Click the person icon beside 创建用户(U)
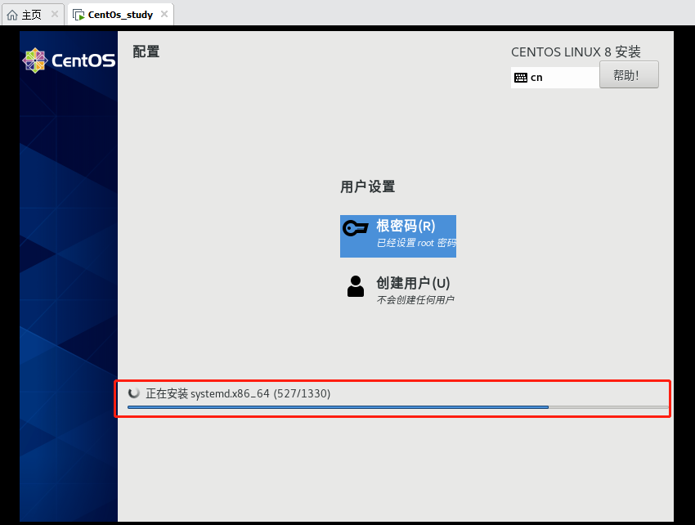Image resolution: width=695 pixels, height=525 pixels. tap(355, 285)
